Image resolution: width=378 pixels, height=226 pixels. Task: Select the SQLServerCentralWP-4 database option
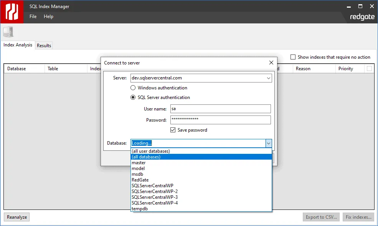(x=201, y=203)
